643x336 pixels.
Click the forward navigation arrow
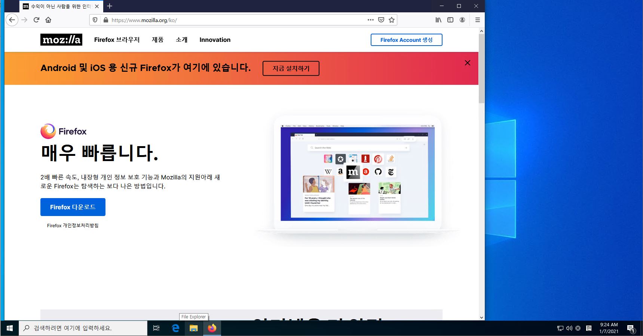point(25,20)
